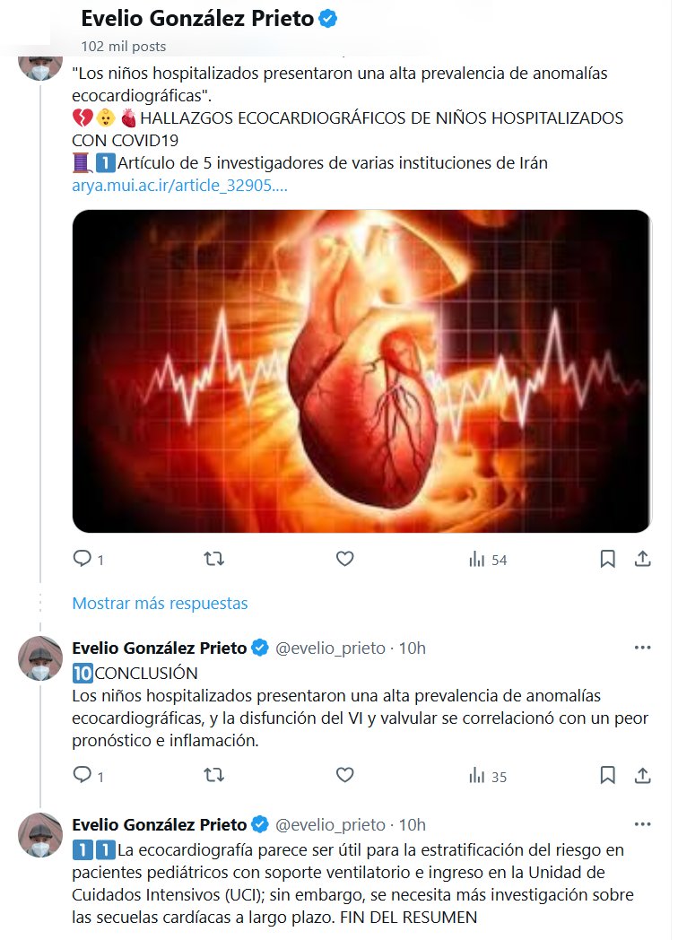Open the arya.mui.ac.ir article link

tap(179, 187)
